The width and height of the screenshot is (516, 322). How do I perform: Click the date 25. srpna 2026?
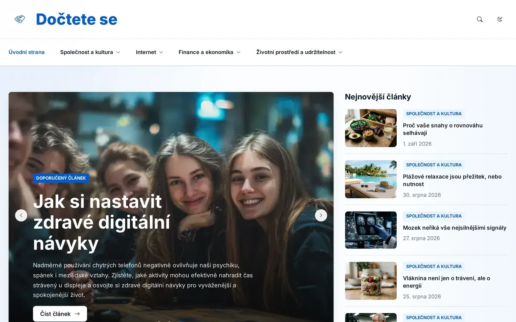click(422, 297)
